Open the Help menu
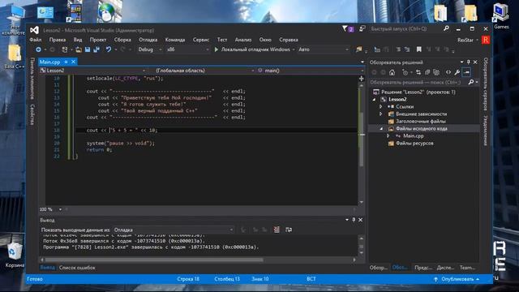This screenshot has height=292, width=519. (x=289, y=40)
